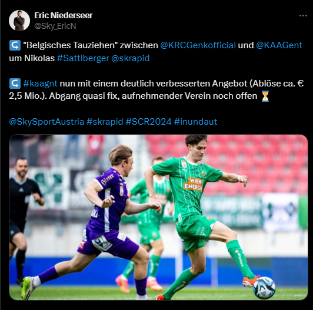Screen dimensions: 313x310
Task: Click the first blue arrow emoji icon
Action: click(15, 45)
